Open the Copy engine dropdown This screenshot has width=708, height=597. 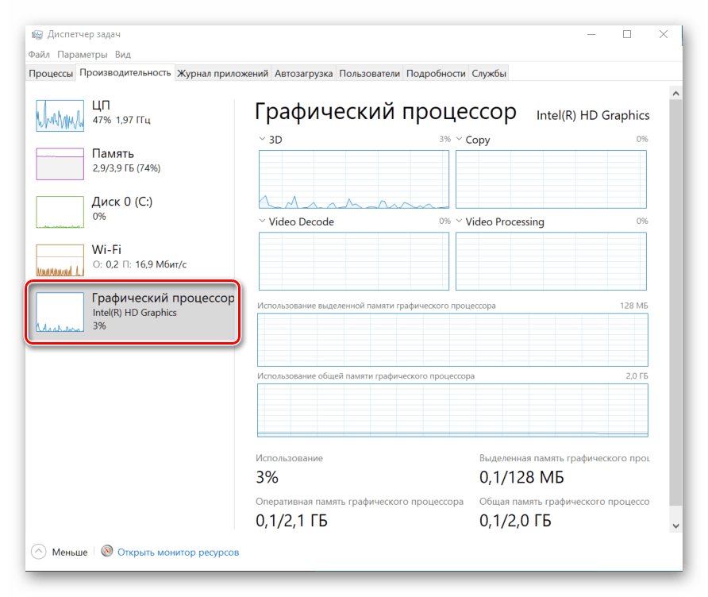[460, 139]
